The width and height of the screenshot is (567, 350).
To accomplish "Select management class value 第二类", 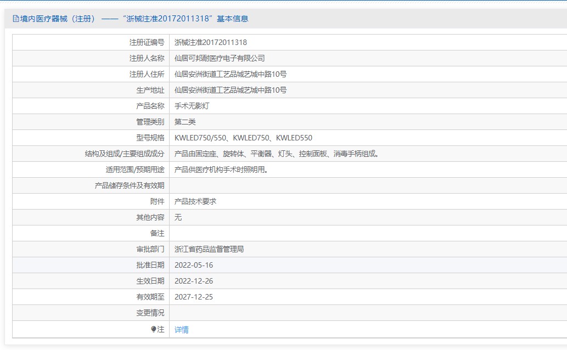I will pos(185,122).
